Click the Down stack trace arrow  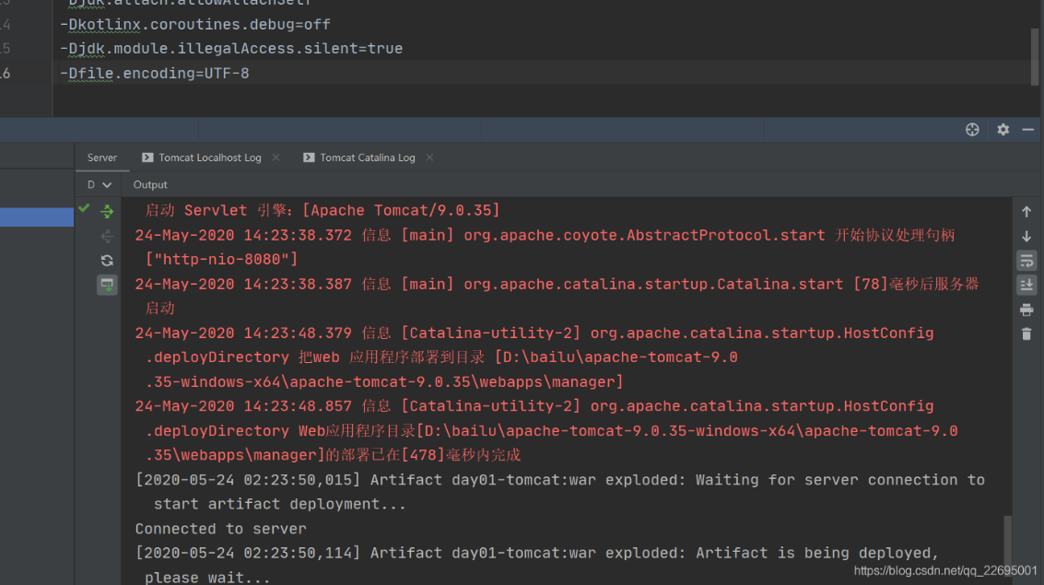(x=1026, y=236)
